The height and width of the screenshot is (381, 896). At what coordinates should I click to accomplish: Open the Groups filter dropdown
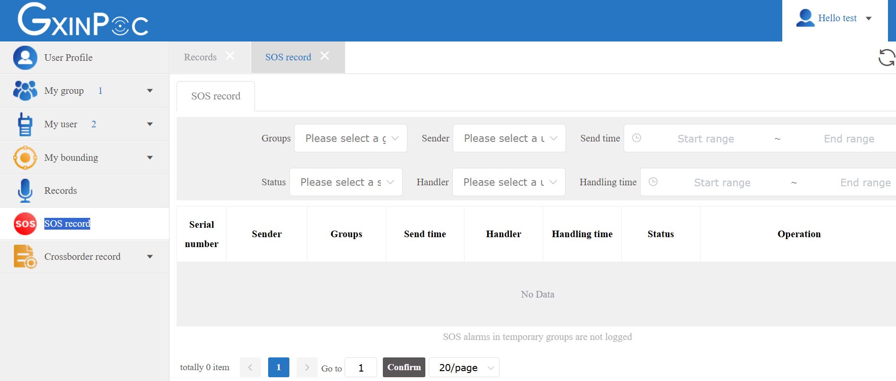pos(350,138)
